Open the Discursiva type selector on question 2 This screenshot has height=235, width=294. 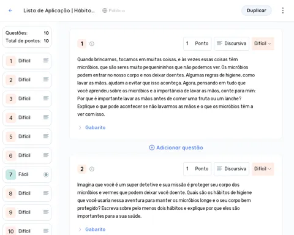pos(232,169)
